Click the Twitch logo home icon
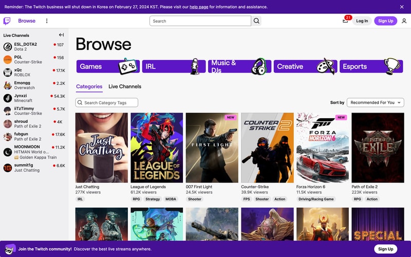Screen dimensions: 411x257 (7, 21)
